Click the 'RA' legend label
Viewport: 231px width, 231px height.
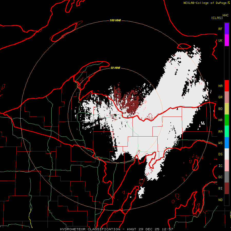220,132
